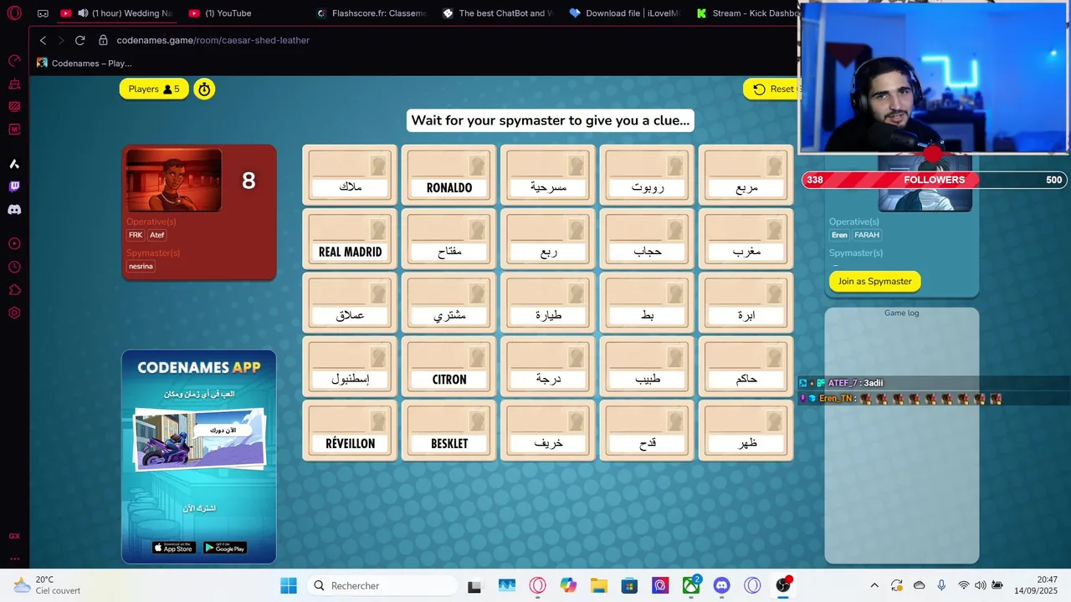Click the Rechercher taskbar search box
The height and width of the screenshot is (602, 1071).
[385, 585]
